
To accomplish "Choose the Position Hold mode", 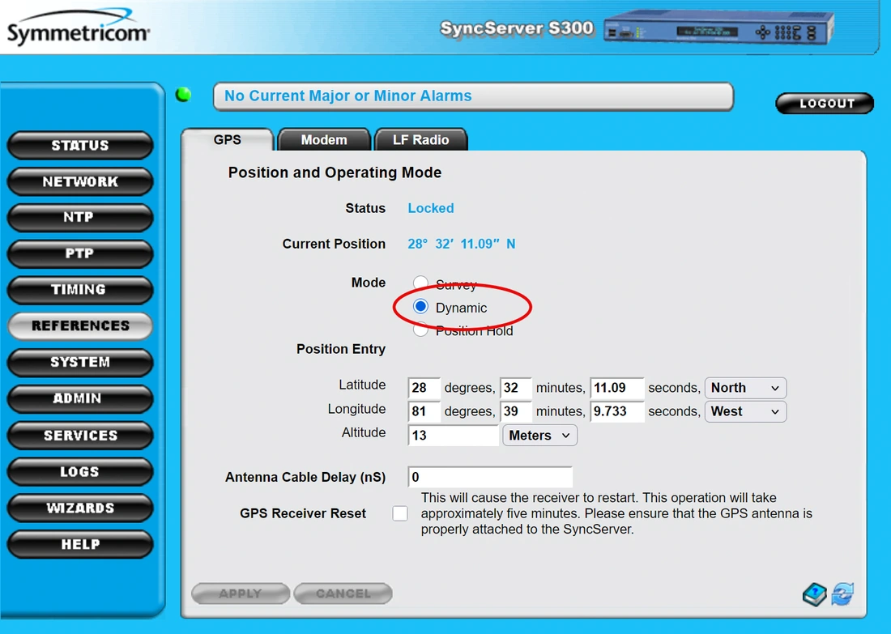I will click(420, 330).
